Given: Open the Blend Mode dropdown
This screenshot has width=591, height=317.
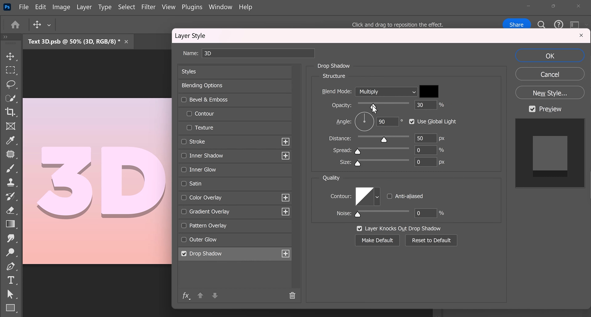Looking at the screenshot, I should 386,92.
